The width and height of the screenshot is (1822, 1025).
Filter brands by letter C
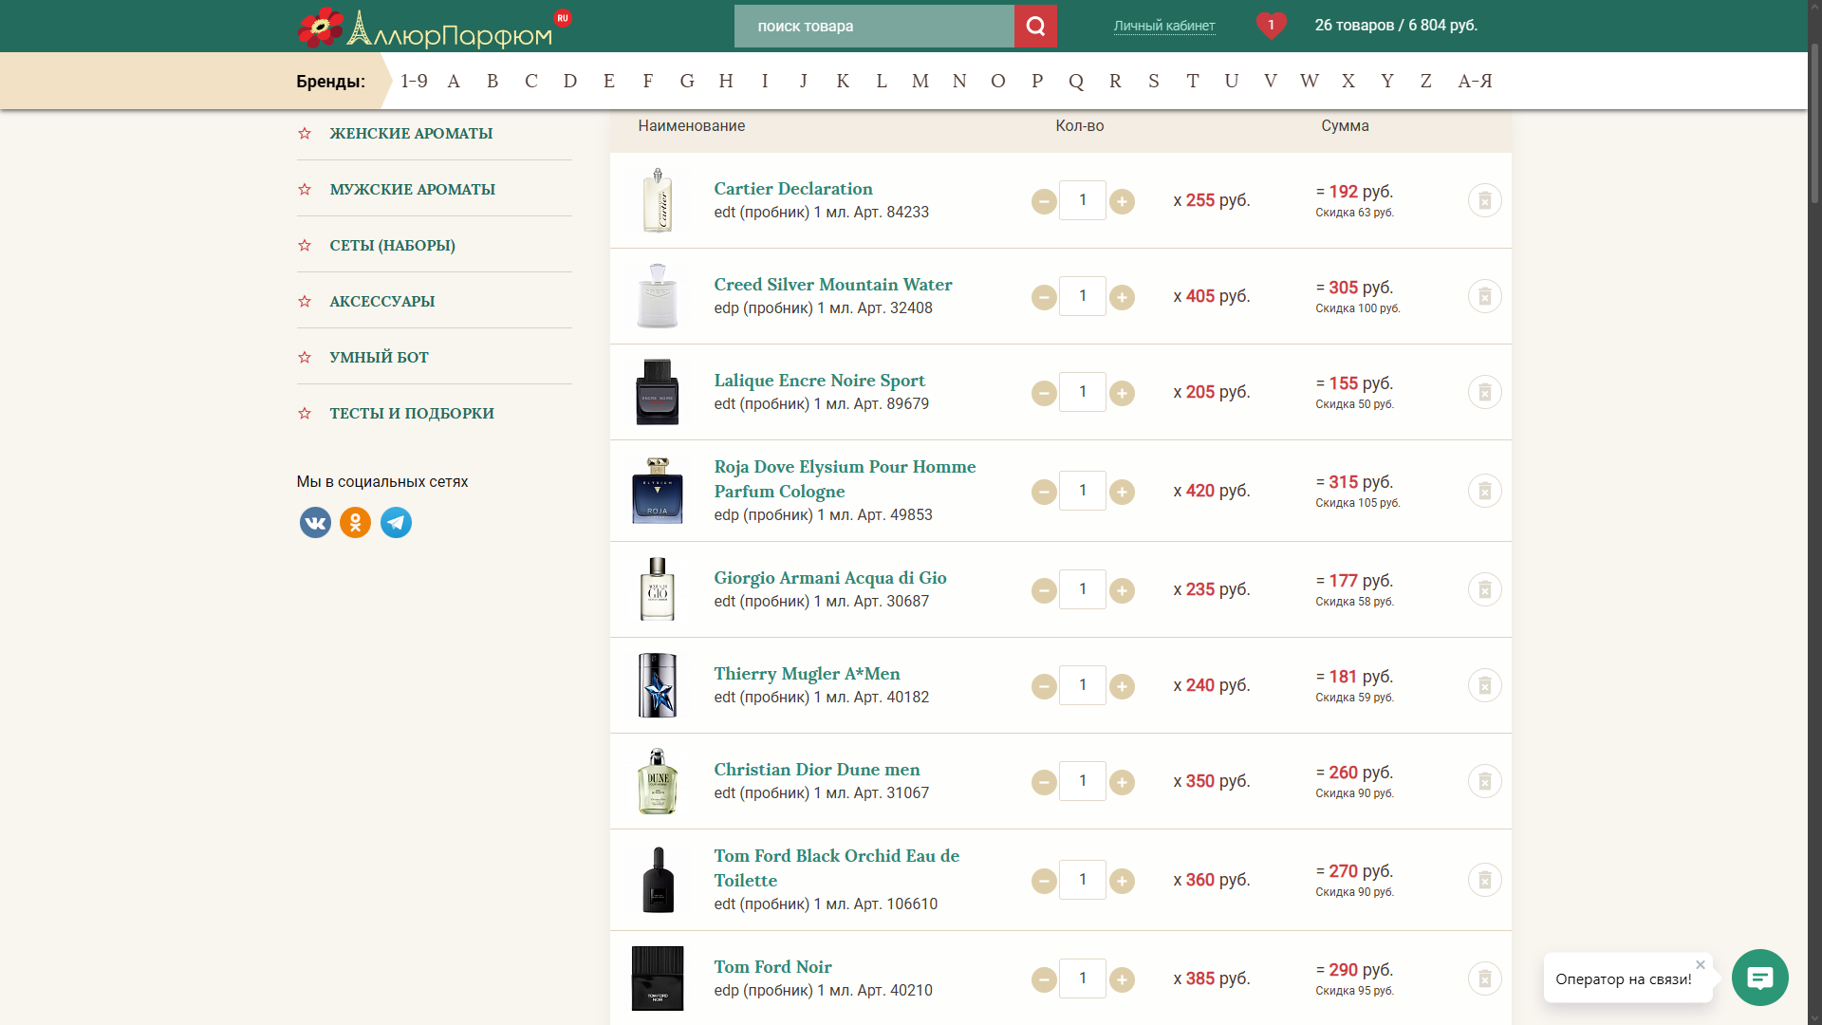click(x=531, y=81)
